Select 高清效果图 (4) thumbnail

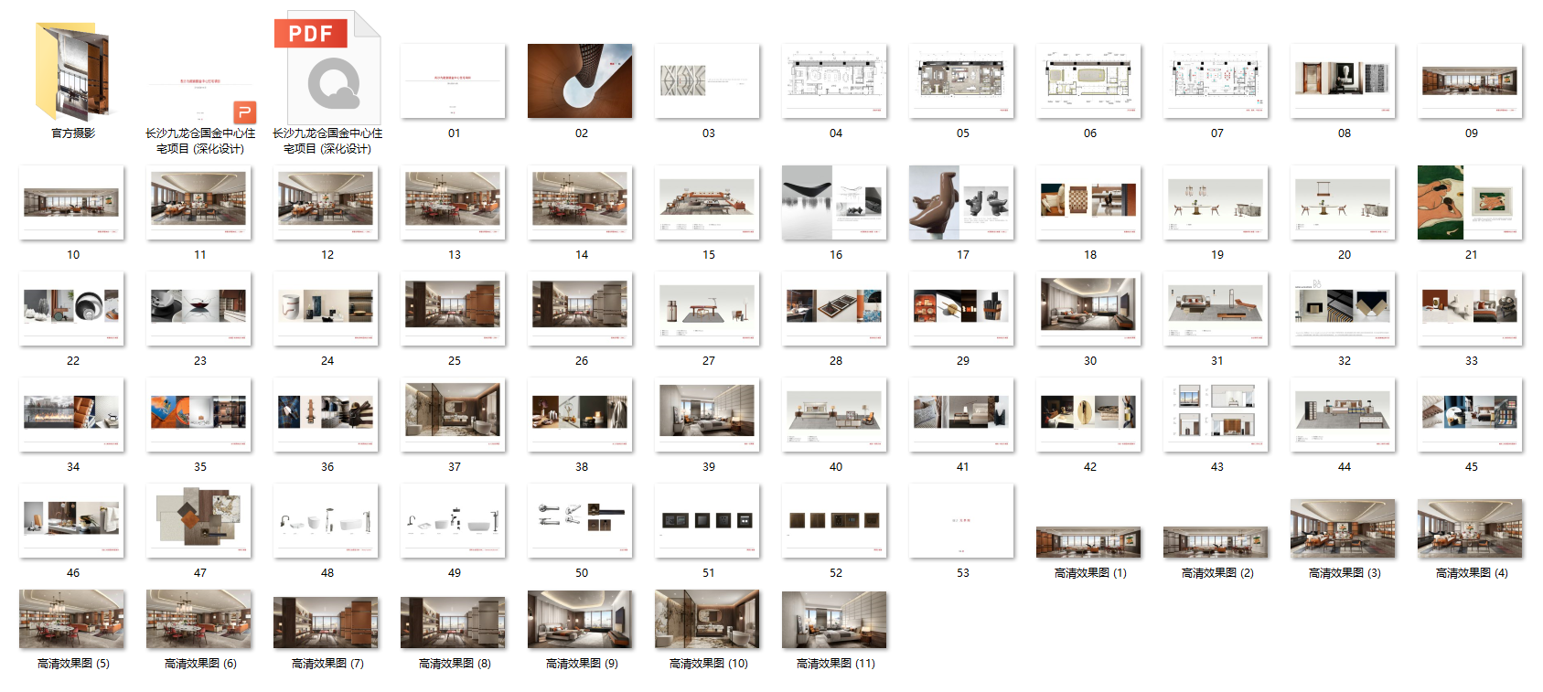[x=1470, y=528]
